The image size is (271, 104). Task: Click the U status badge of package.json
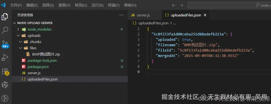pyautogui.click(x=122, y=67)
